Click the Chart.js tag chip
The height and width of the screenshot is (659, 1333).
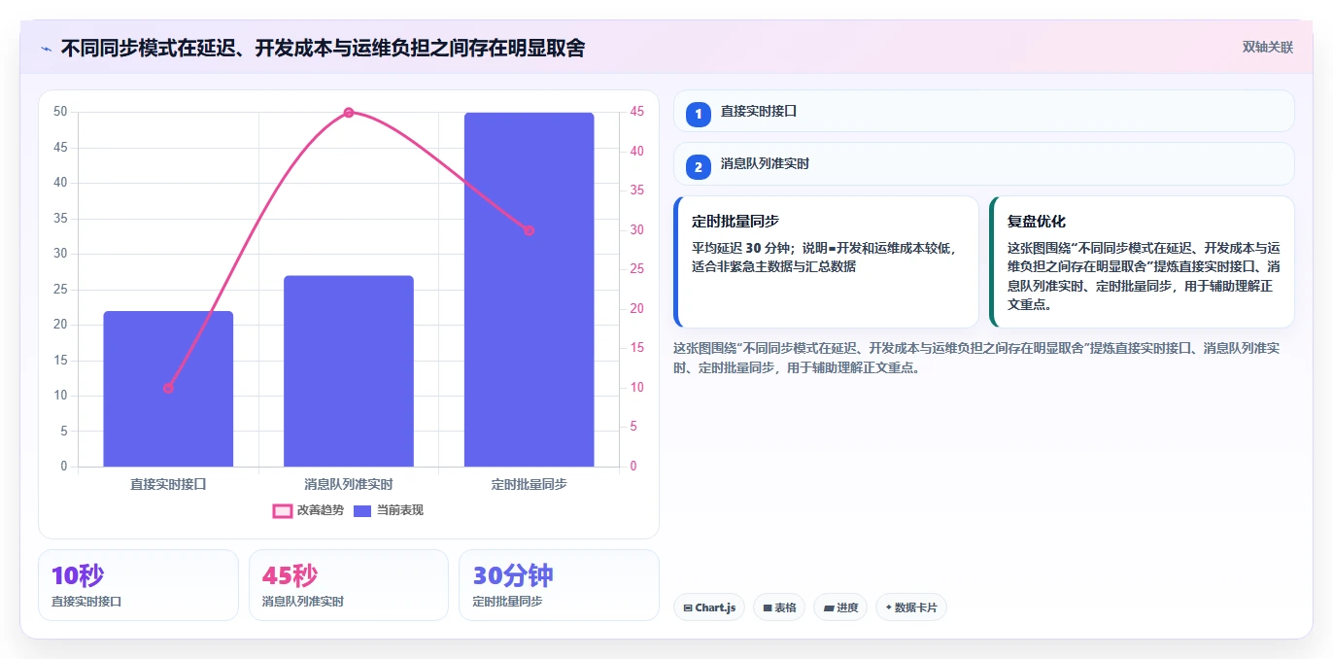[709, 607]
